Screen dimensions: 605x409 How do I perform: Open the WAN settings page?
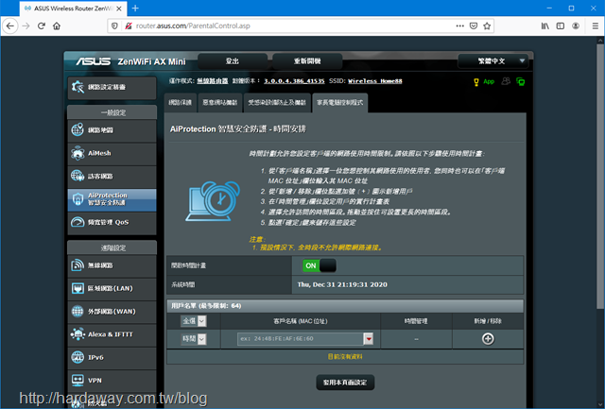112,312
